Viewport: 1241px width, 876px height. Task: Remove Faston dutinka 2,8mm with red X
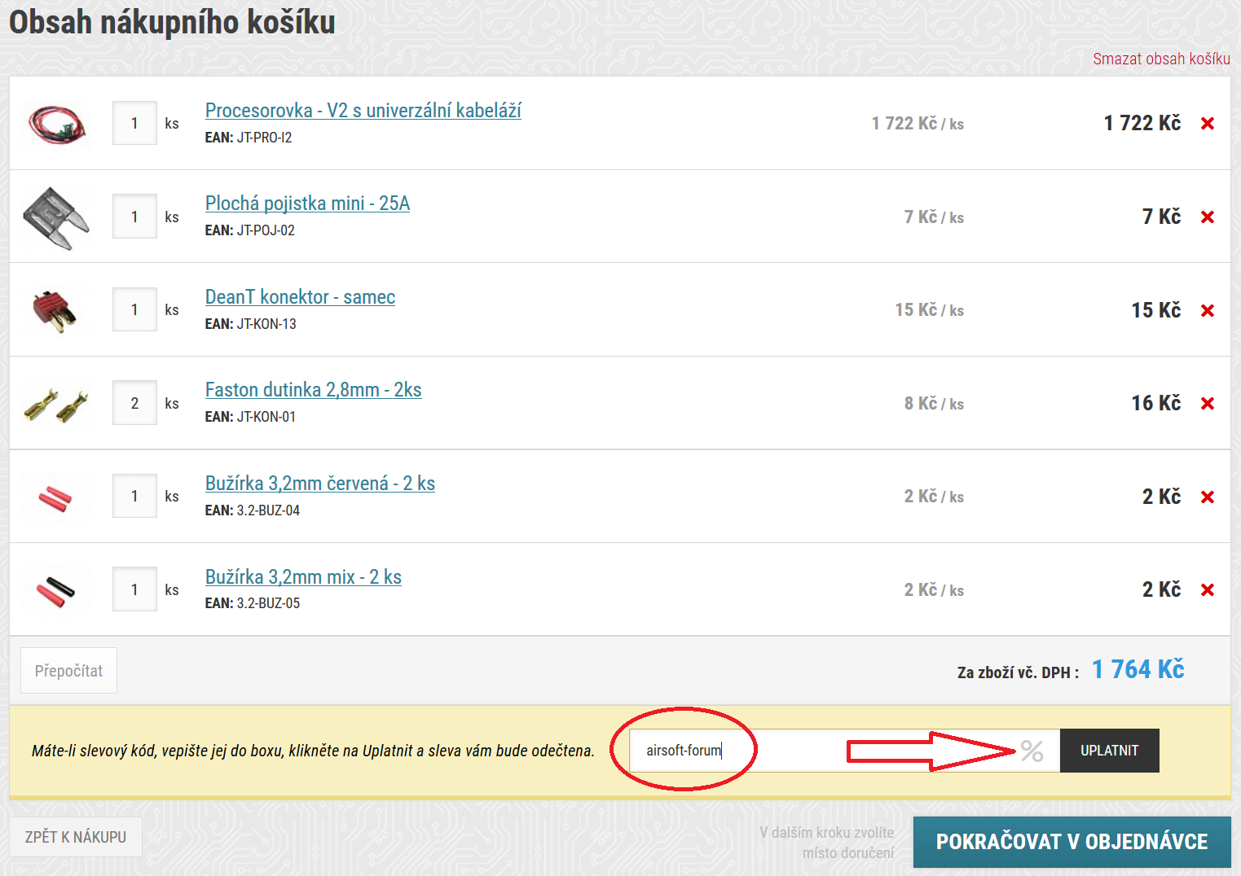(x=1208, y=404)
